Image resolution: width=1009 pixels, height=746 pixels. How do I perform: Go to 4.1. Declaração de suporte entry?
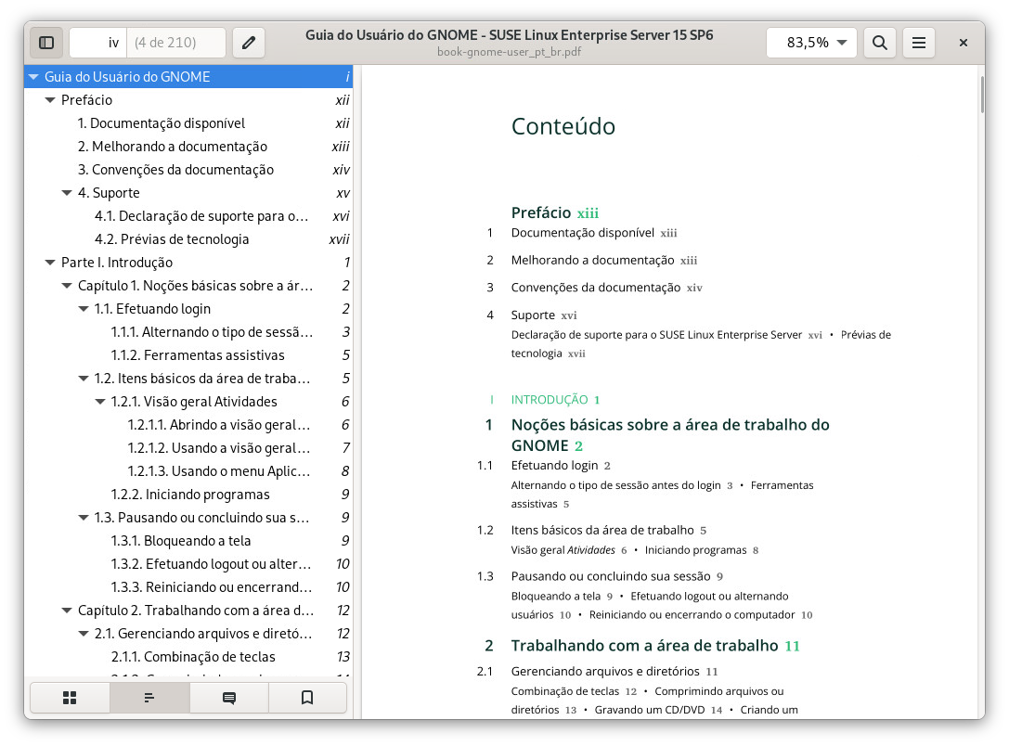click(188, 216)
